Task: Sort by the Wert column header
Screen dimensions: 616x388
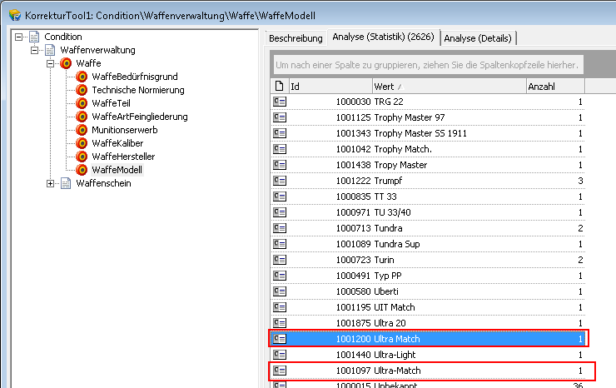Action: [x=448, y=86]
